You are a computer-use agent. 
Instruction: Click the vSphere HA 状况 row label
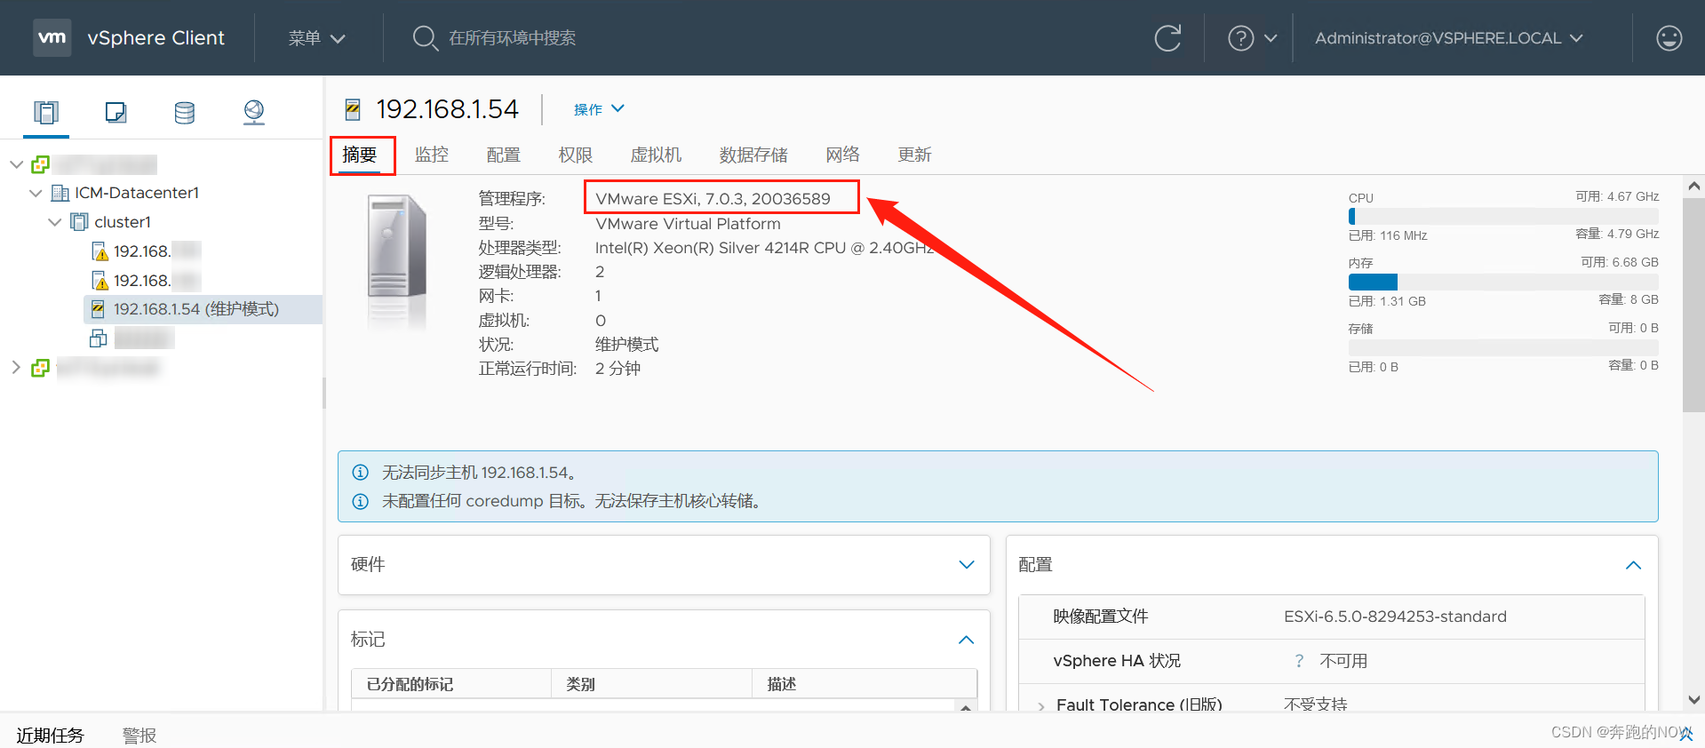pyautogui.click(x=1117, y=661)
